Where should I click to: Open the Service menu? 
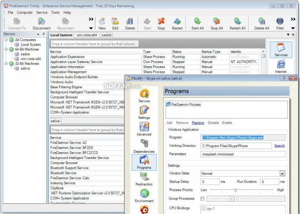coord(42,13)
